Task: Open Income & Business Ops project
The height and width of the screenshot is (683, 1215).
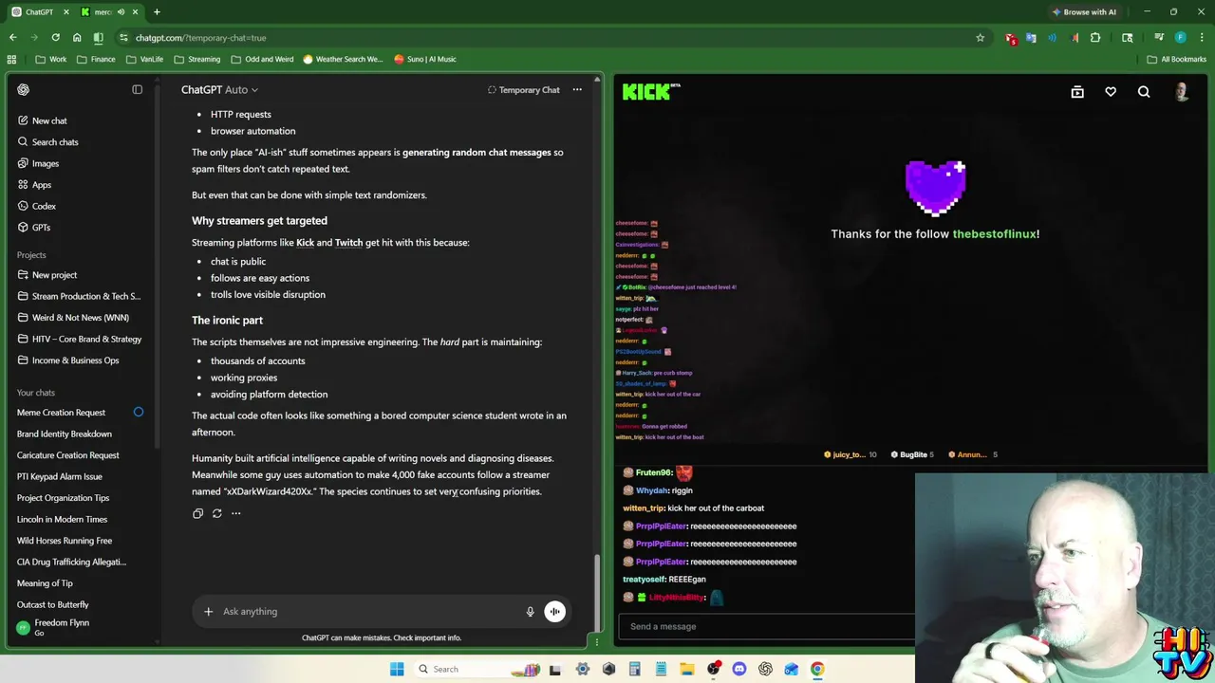Action: [75, 360]
